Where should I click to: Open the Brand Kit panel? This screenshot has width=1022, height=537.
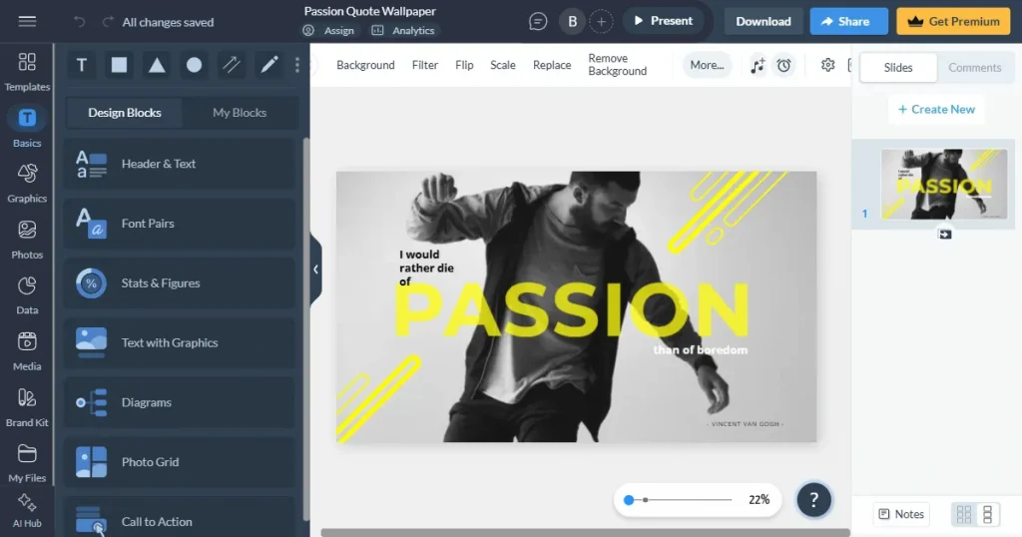27,408
